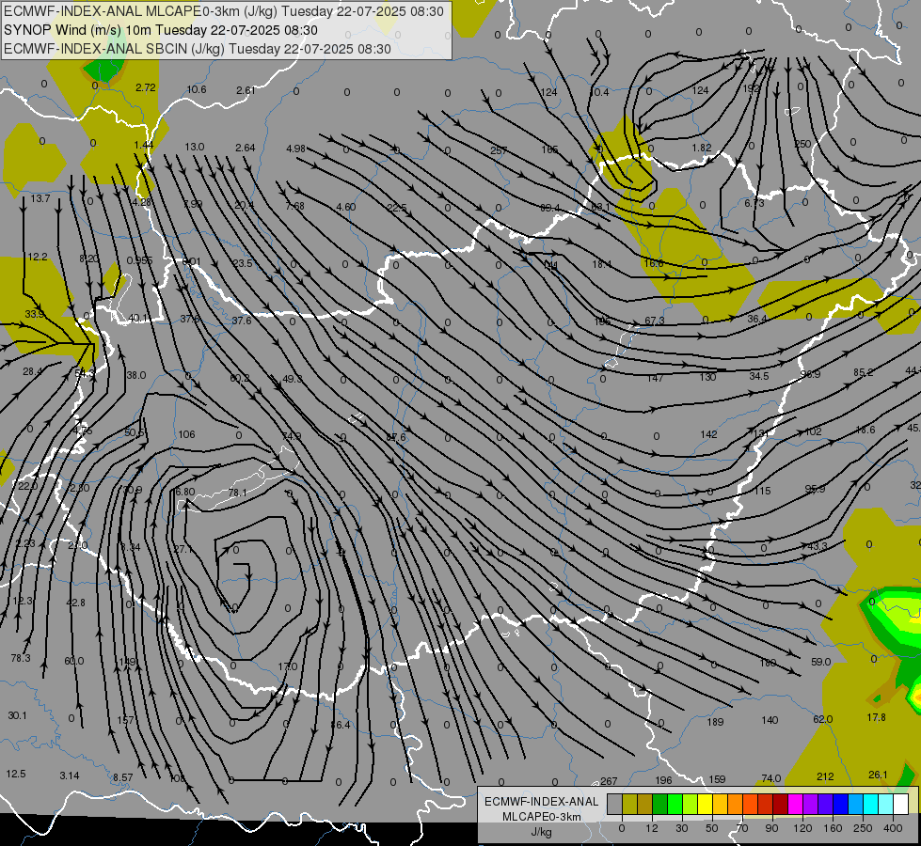Pick the white swatch at legend end
The image size is (921, 846).
[x=901, y=804]
